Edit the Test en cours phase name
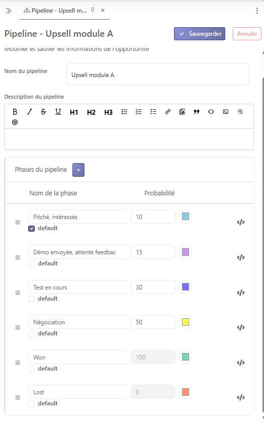 (x=77, y=287)
